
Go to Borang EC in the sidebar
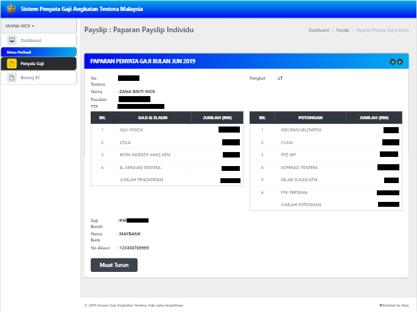tap(30, 78)
